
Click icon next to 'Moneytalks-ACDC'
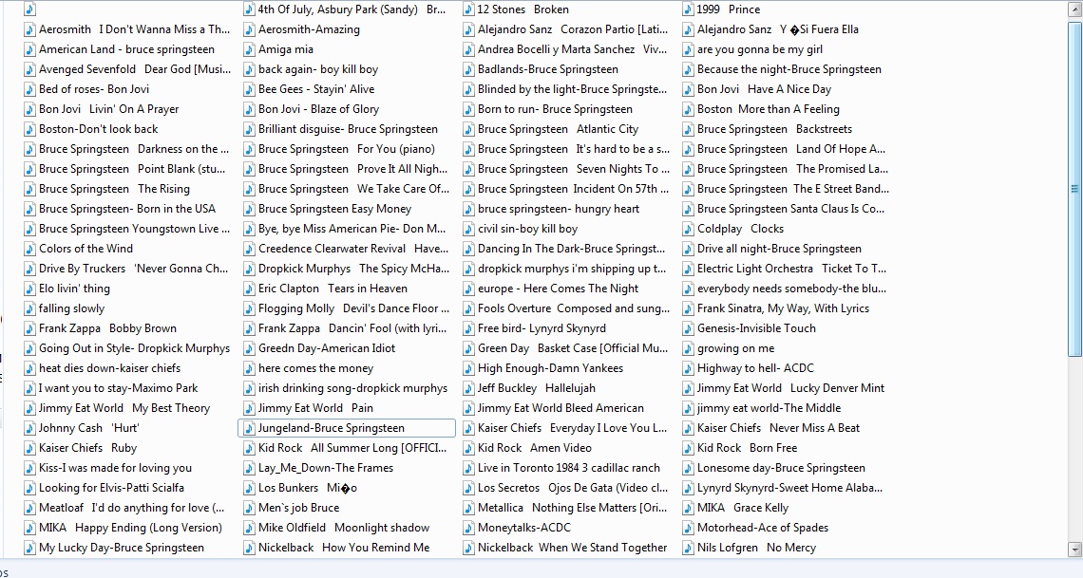469,529
